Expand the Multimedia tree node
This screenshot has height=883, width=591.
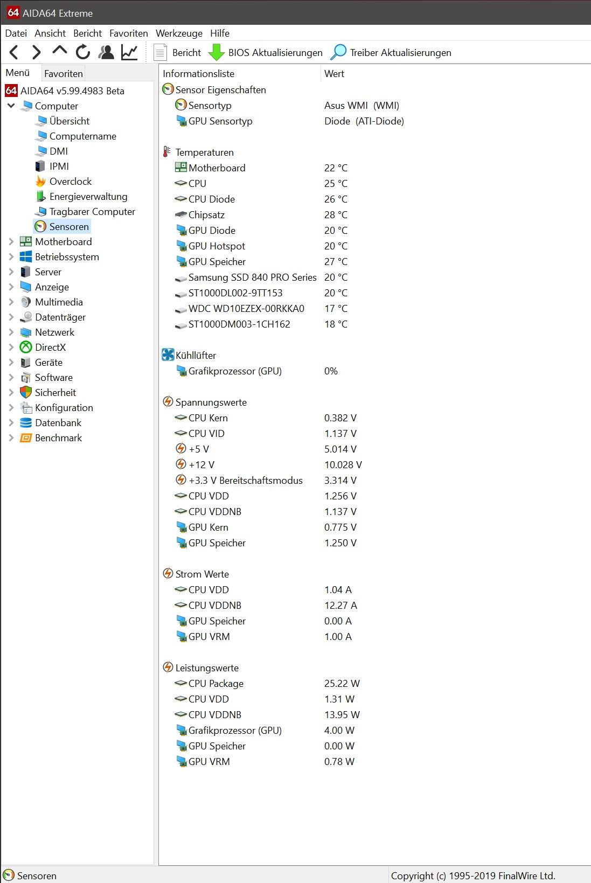pos(11,302)
